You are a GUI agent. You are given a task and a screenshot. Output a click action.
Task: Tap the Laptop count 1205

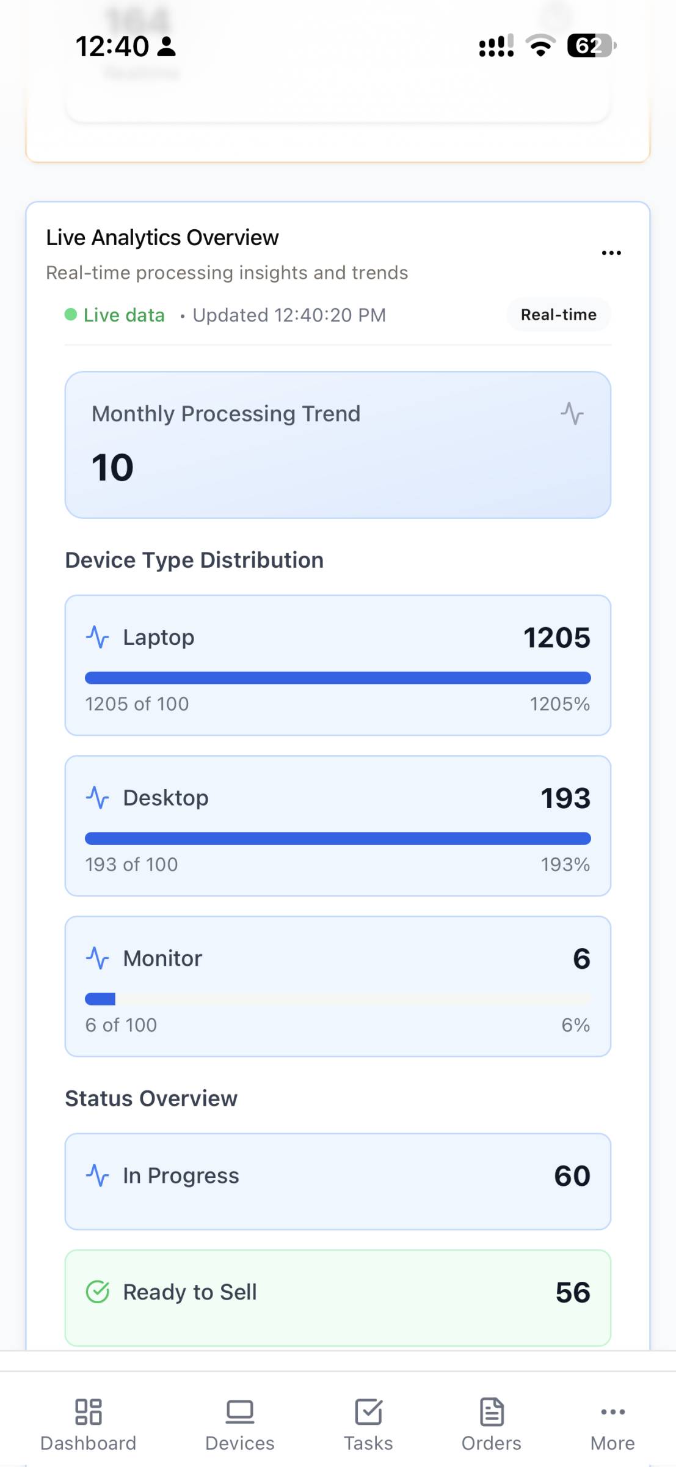[557, 638]
